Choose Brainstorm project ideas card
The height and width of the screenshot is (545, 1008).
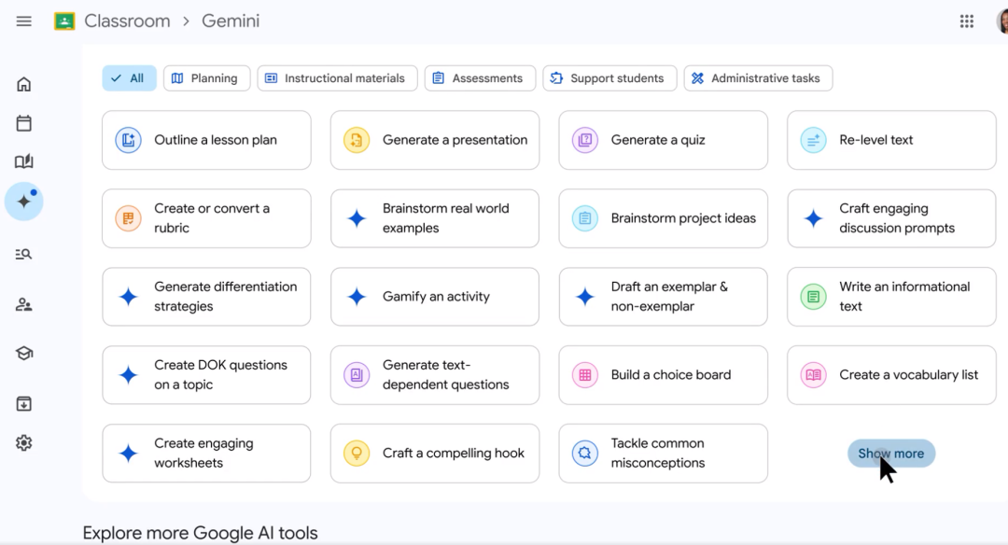pyautogui.click(x=663, y=218)
